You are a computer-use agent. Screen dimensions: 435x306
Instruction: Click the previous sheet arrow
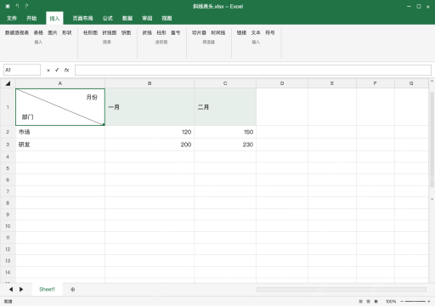pyautogui.click(x=11, y=289)
